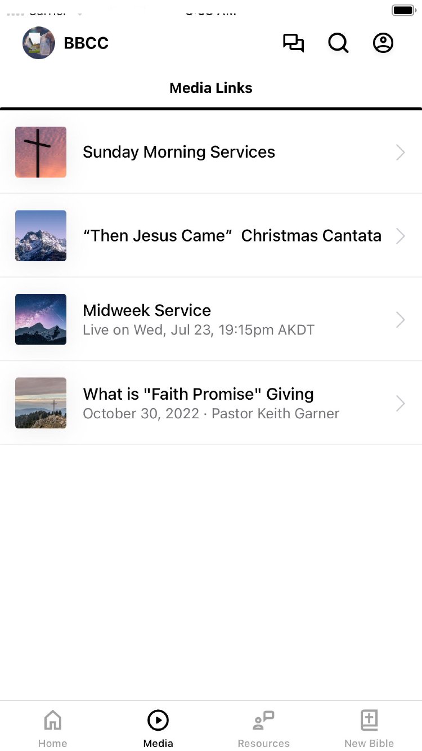Expand Sunday Morning Services chevron
This screenshot has height=751, width=422.
click(x=400, y=153)
